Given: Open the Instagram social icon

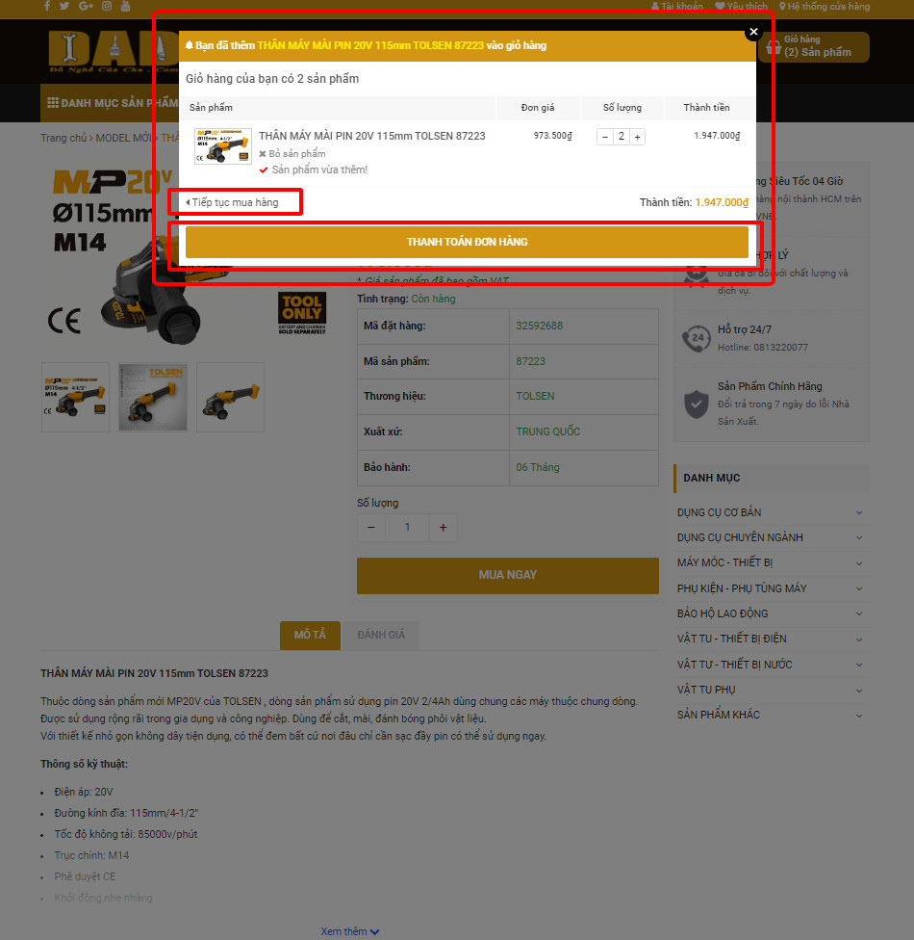Looking at the screenshot, I should coord(107,6).
